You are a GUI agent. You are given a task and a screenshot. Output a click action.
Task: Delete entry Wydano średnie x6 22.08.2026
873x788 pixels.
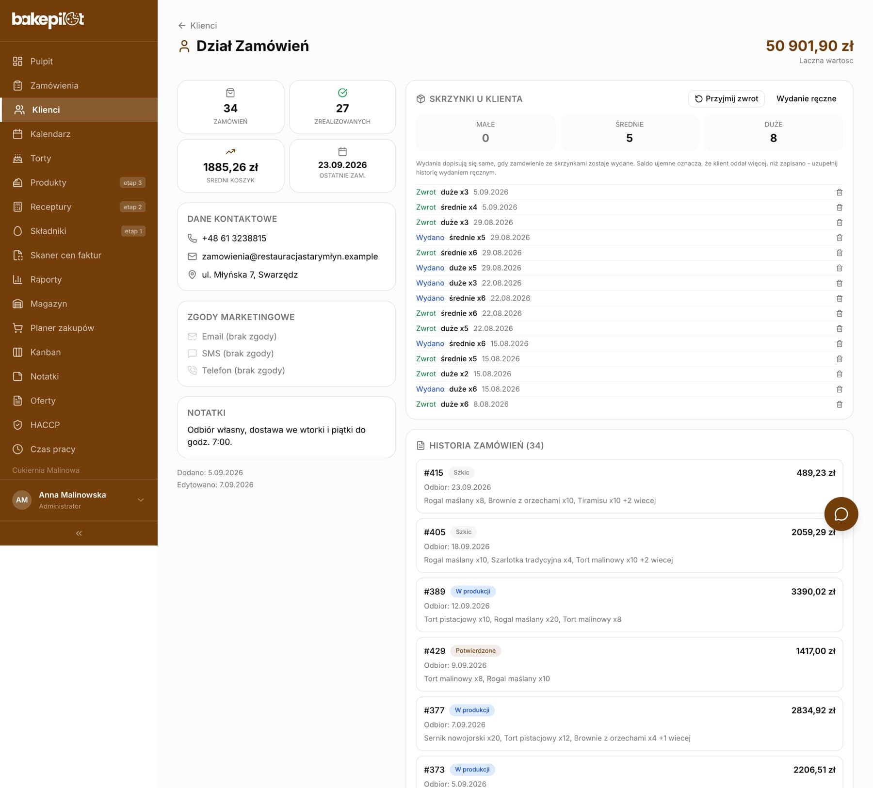pyautogui.click(x=839, y=298)
